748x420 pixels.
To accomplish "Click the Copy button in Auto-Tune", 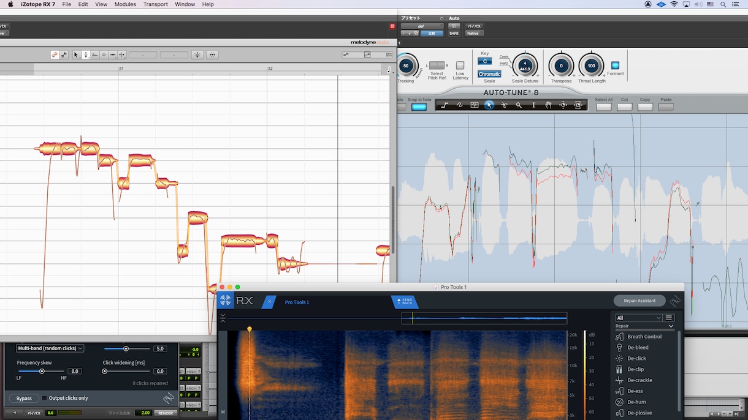I will click(645, 107).
